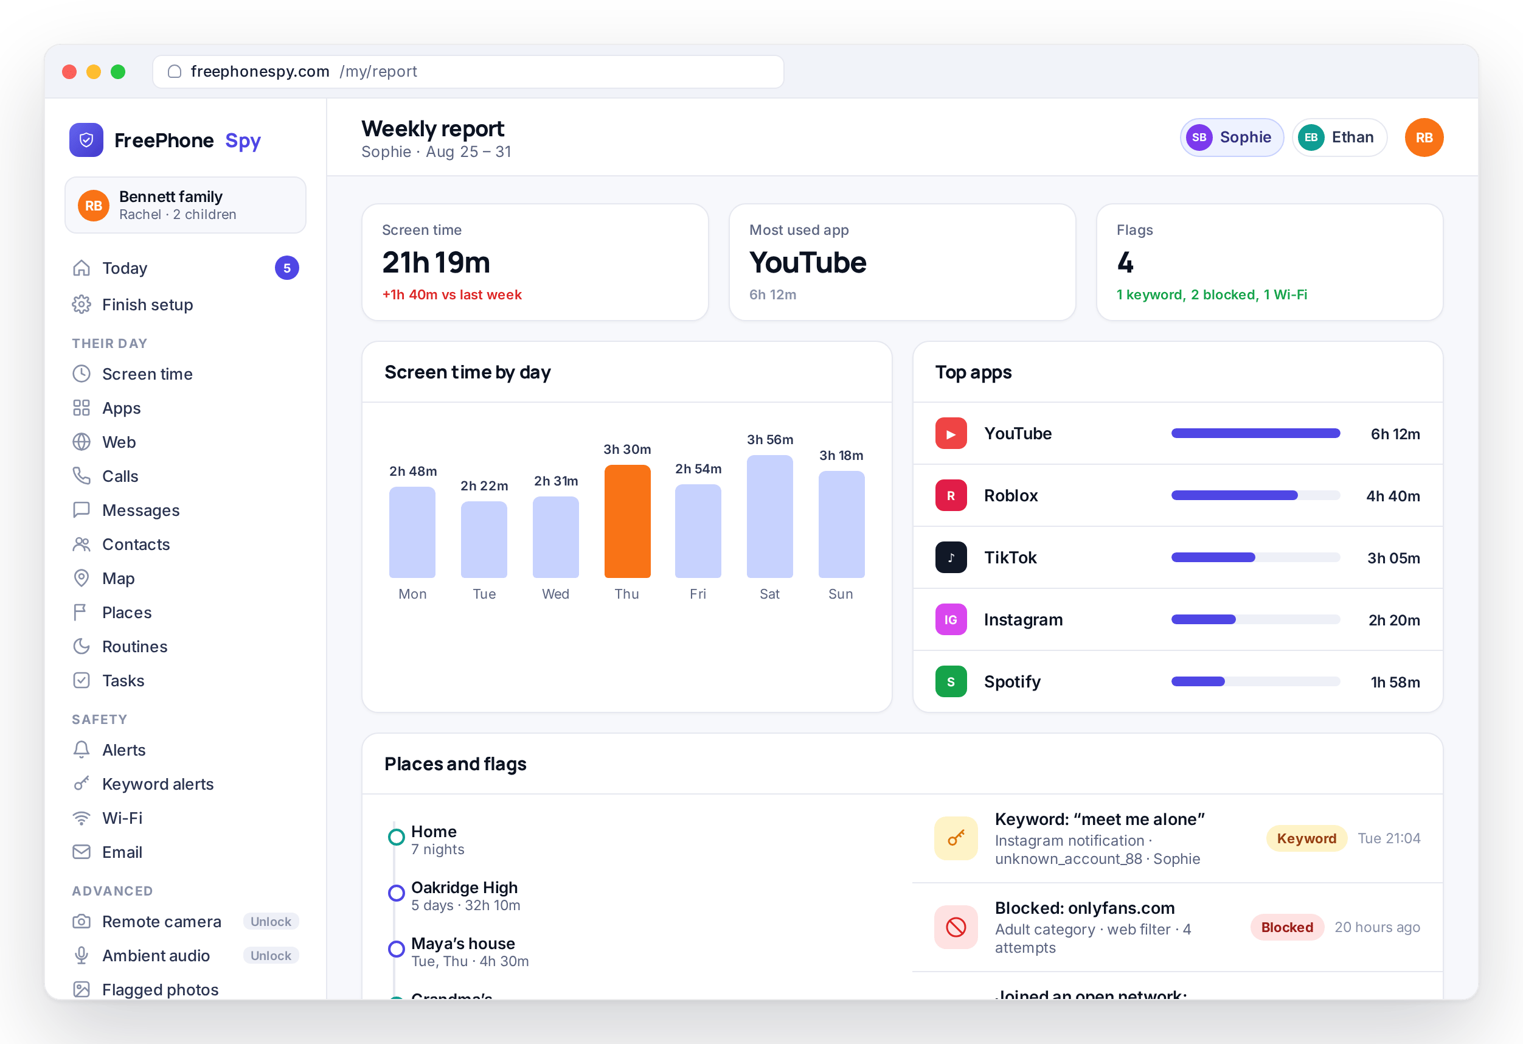Click the Ambient audio microphone icon
Viewport: 1523px width, 1044px height.
pyautogui.click(x=82, y=956)
